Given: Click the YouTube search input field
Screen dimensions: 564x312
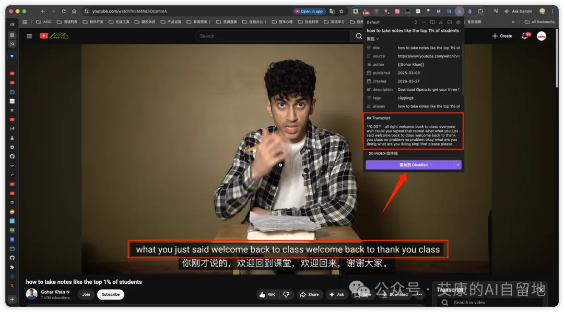Looking at the screenshot, I should 272,36.
